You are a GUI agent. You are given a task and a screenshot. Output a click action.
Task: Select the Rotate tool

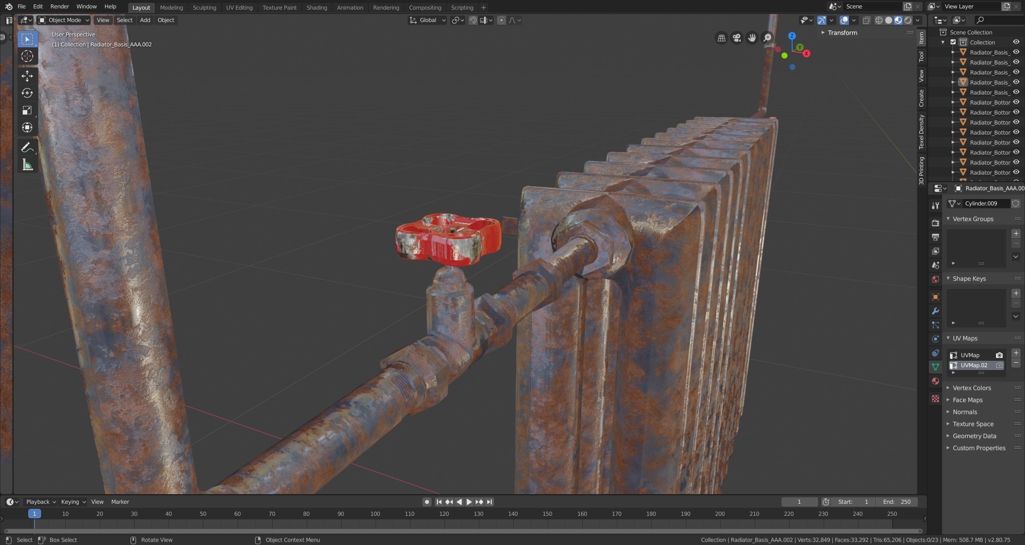[27, 93]
